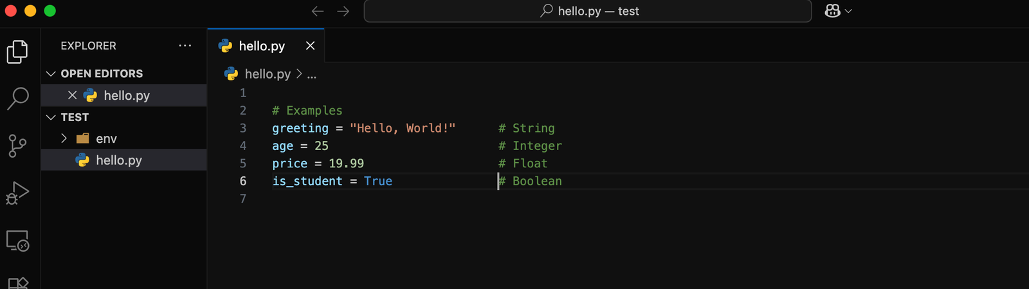This screenshot has height=289, width=1029.
Task: Click the '# Integer' comment
Action: [531, 146]
